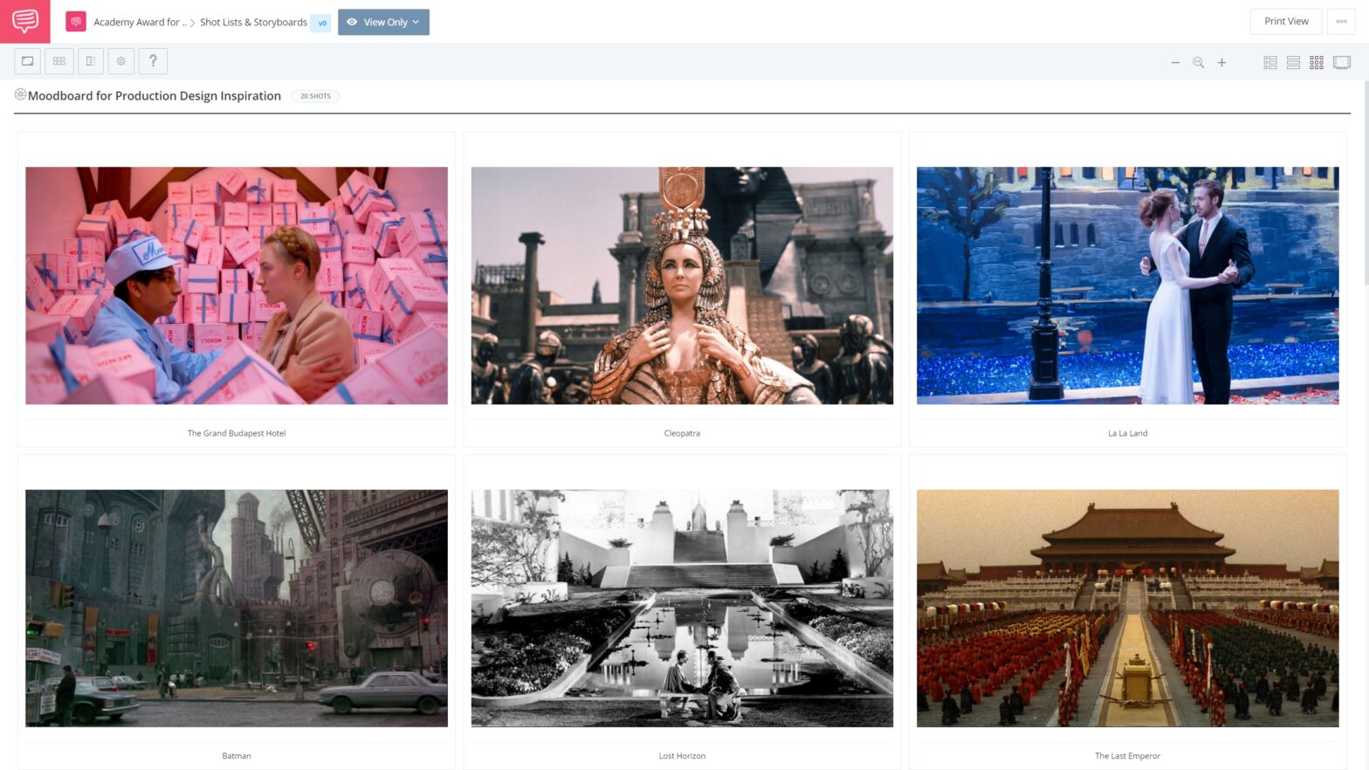Open the three-dot more options menu

[x=1341, y=21]
